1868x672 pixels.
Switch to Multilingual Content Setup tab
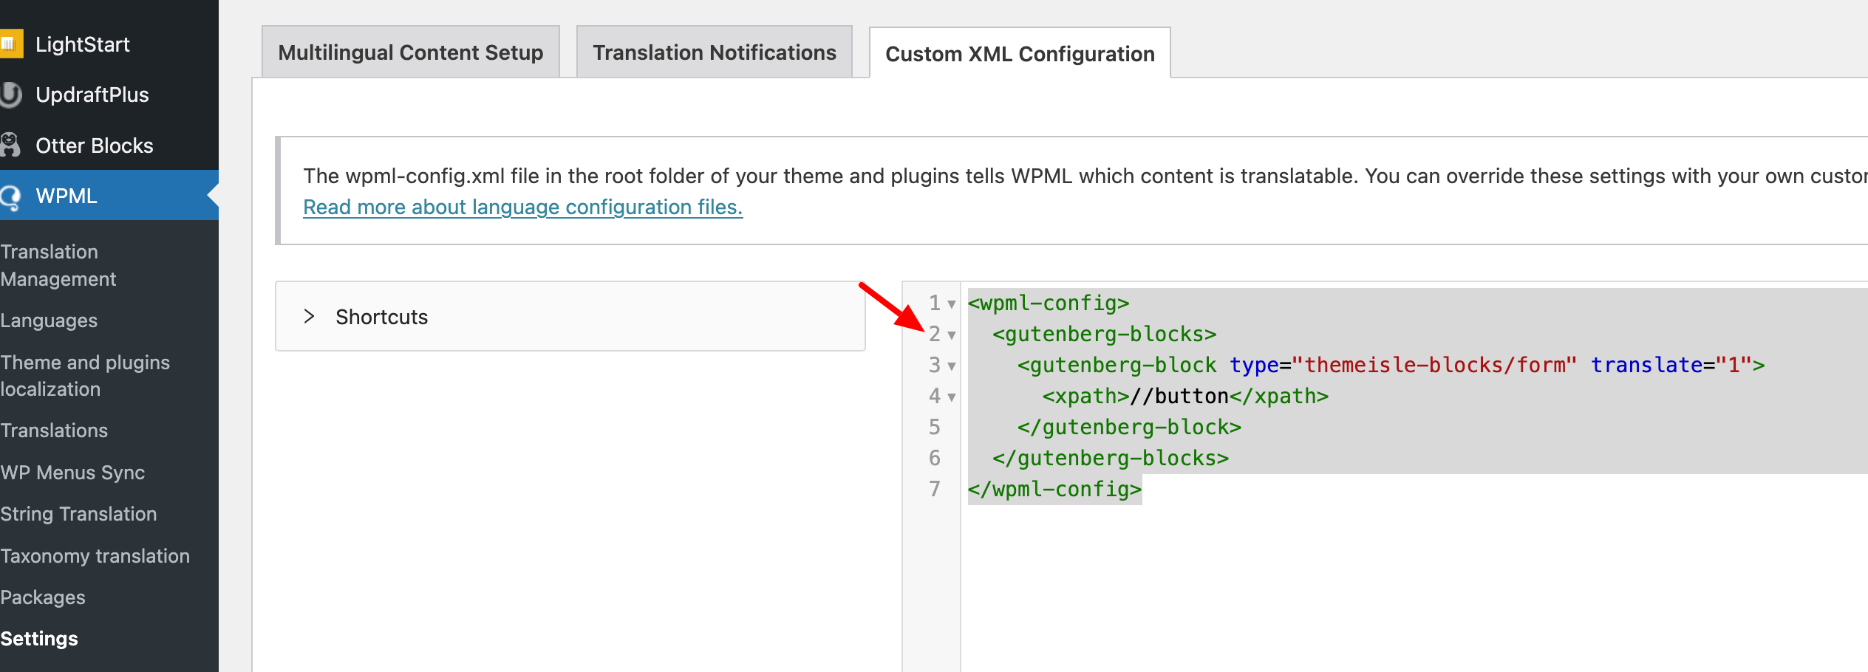tap(411, 52)
